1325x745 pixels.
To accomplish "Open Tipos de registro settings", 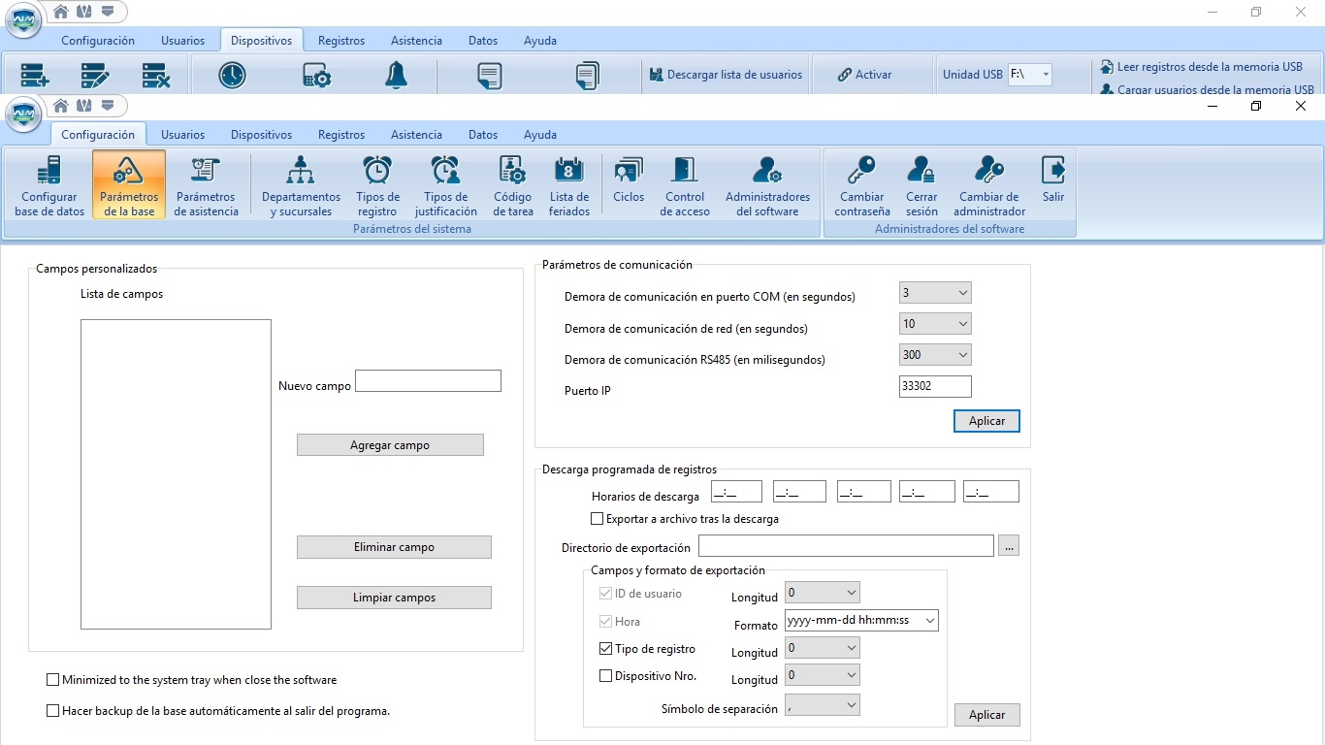I will click(377, 185).
